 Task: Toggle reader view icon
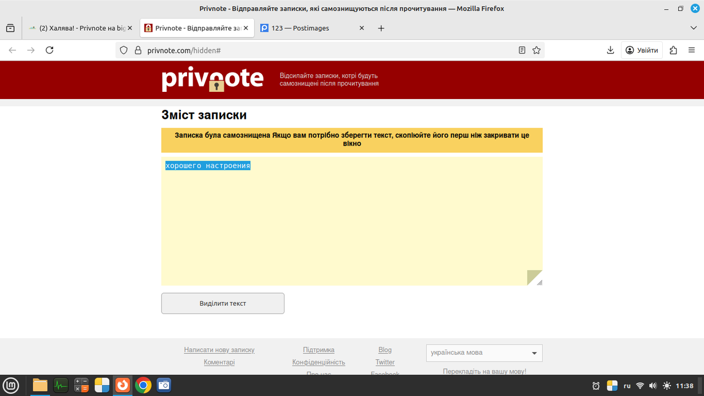pos(522,50)
